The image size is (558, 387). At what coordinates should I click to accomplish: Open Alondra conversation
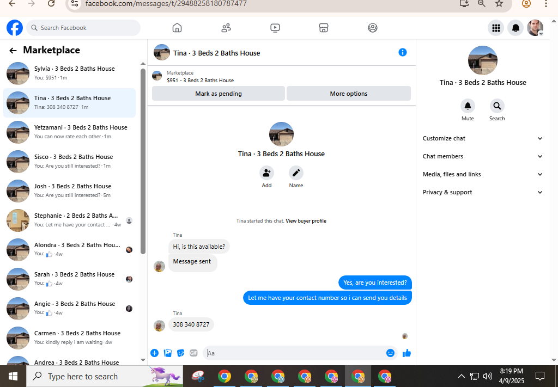pos(69,250)
